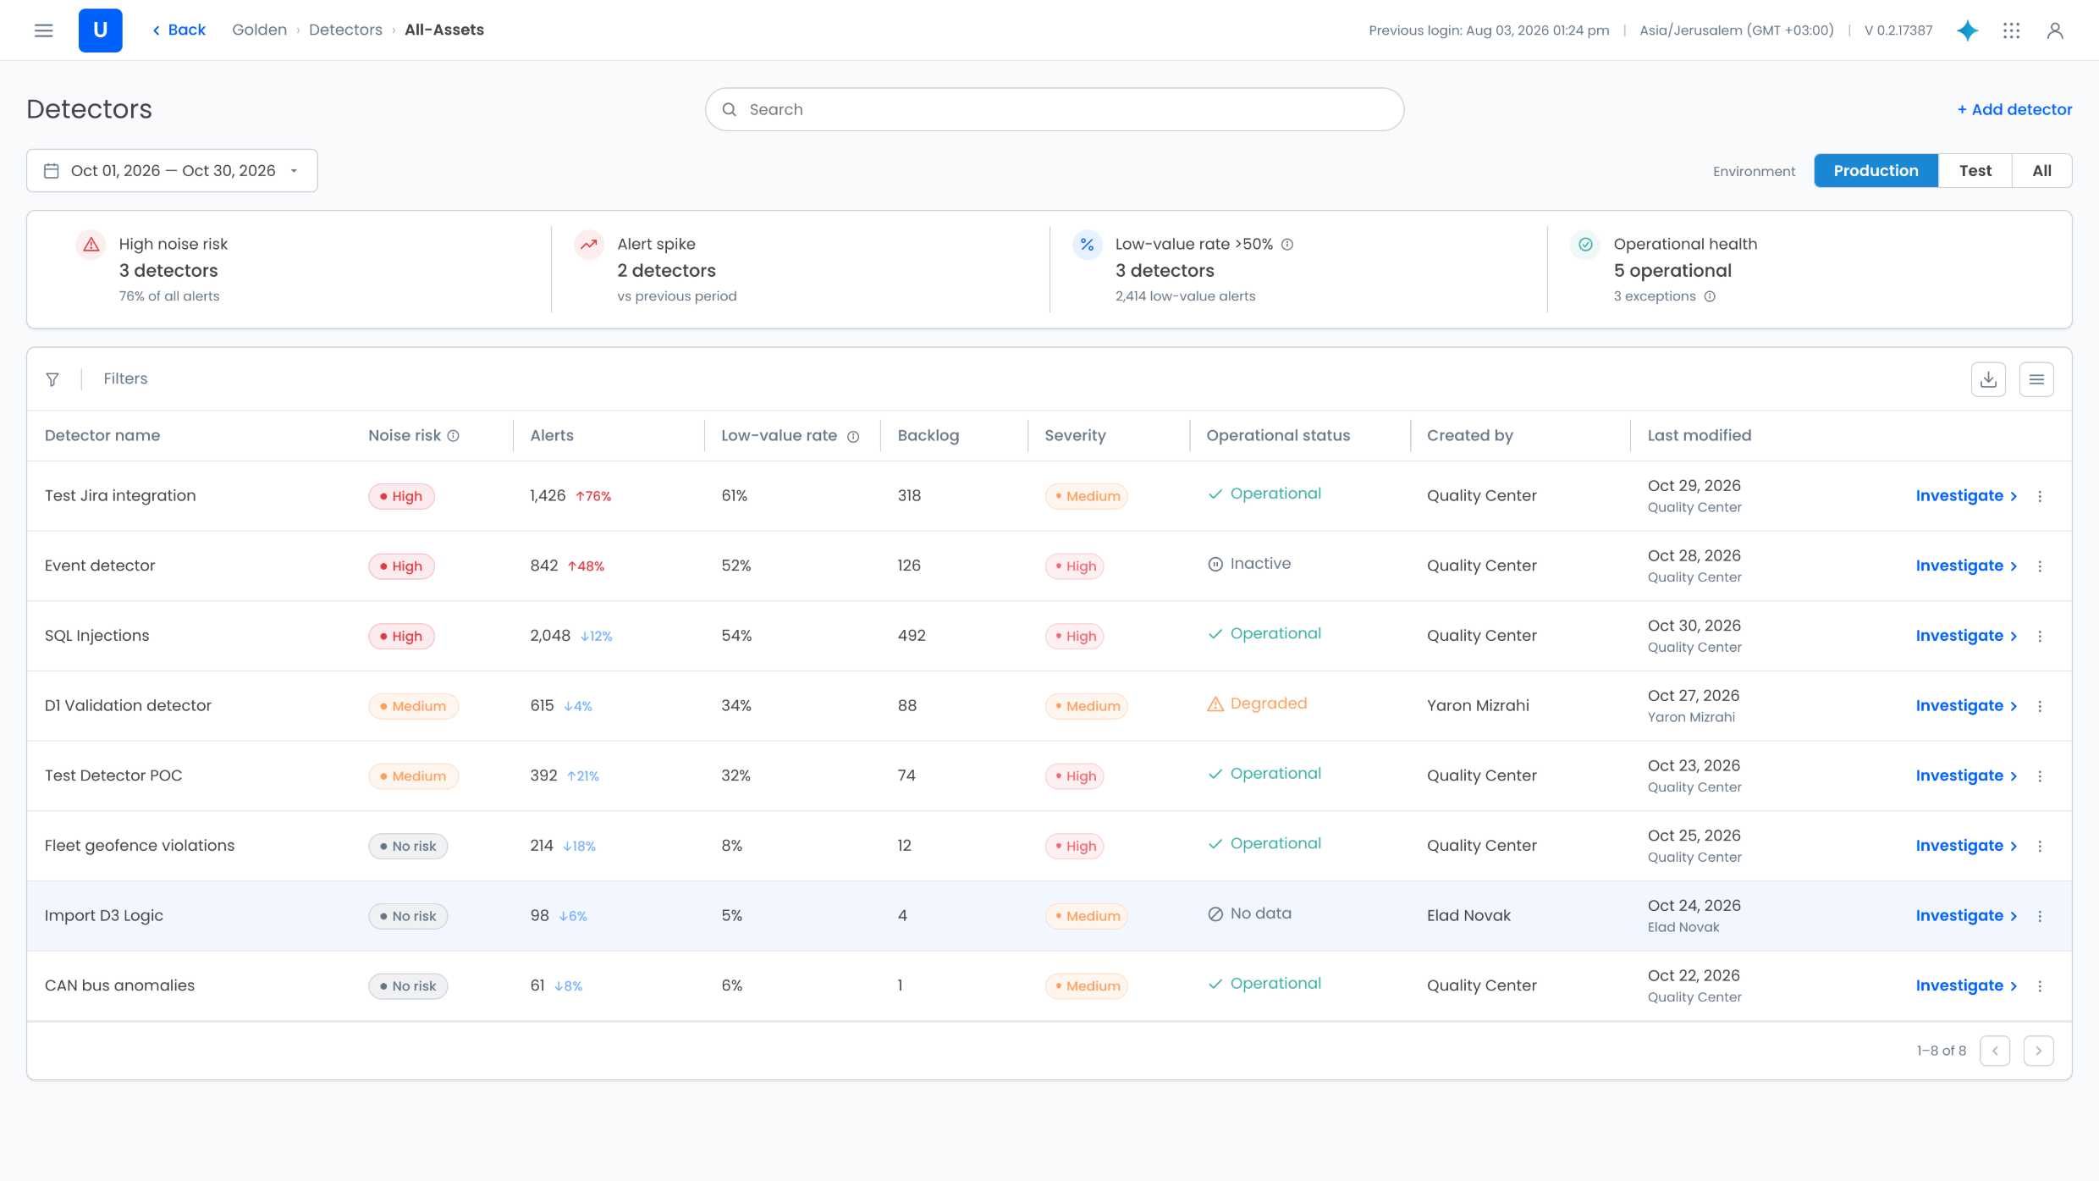The width and height of the screenshot is (2099, 1181).
Task: Show Low-value rate column info icon
Action: (x=853, y=437)
